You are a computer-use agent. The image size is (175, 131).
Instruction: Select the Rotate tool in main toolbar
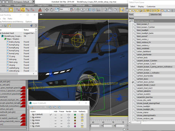(52, 10)
